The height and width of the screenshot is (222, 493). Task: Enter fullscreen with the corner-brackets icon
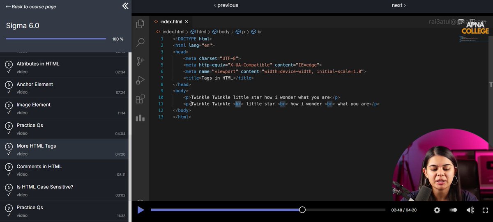coord(485,210)
